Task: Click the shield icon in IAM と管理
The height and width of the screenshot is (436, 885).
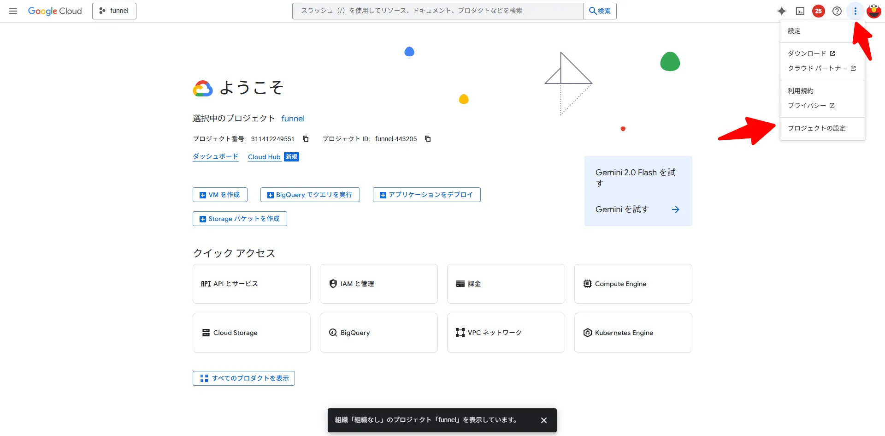Action: (333, 284)
